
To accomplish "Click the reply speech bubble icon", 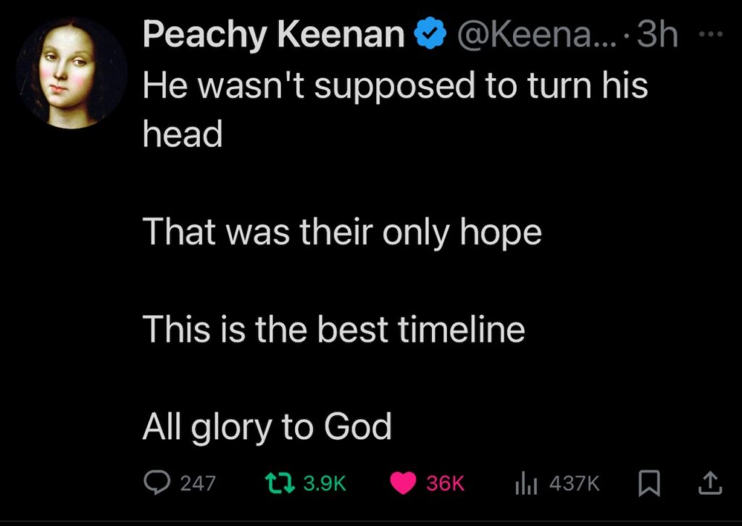I will coord(158,483).
